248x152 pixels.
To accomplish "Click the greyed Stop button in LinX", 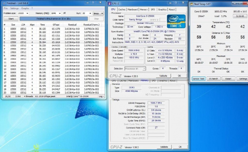I will click(96, 19).
